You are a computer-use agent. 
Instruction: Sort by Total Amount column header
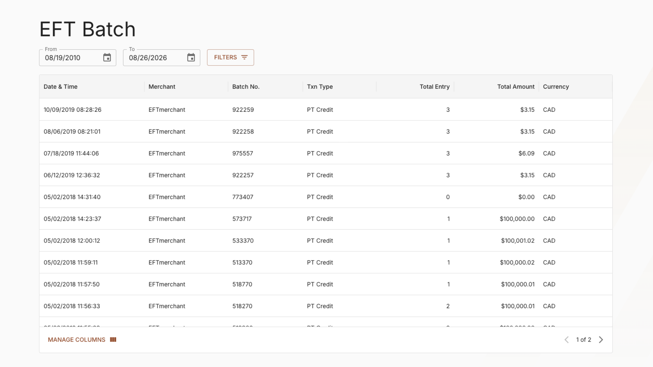tap(516, 87)
